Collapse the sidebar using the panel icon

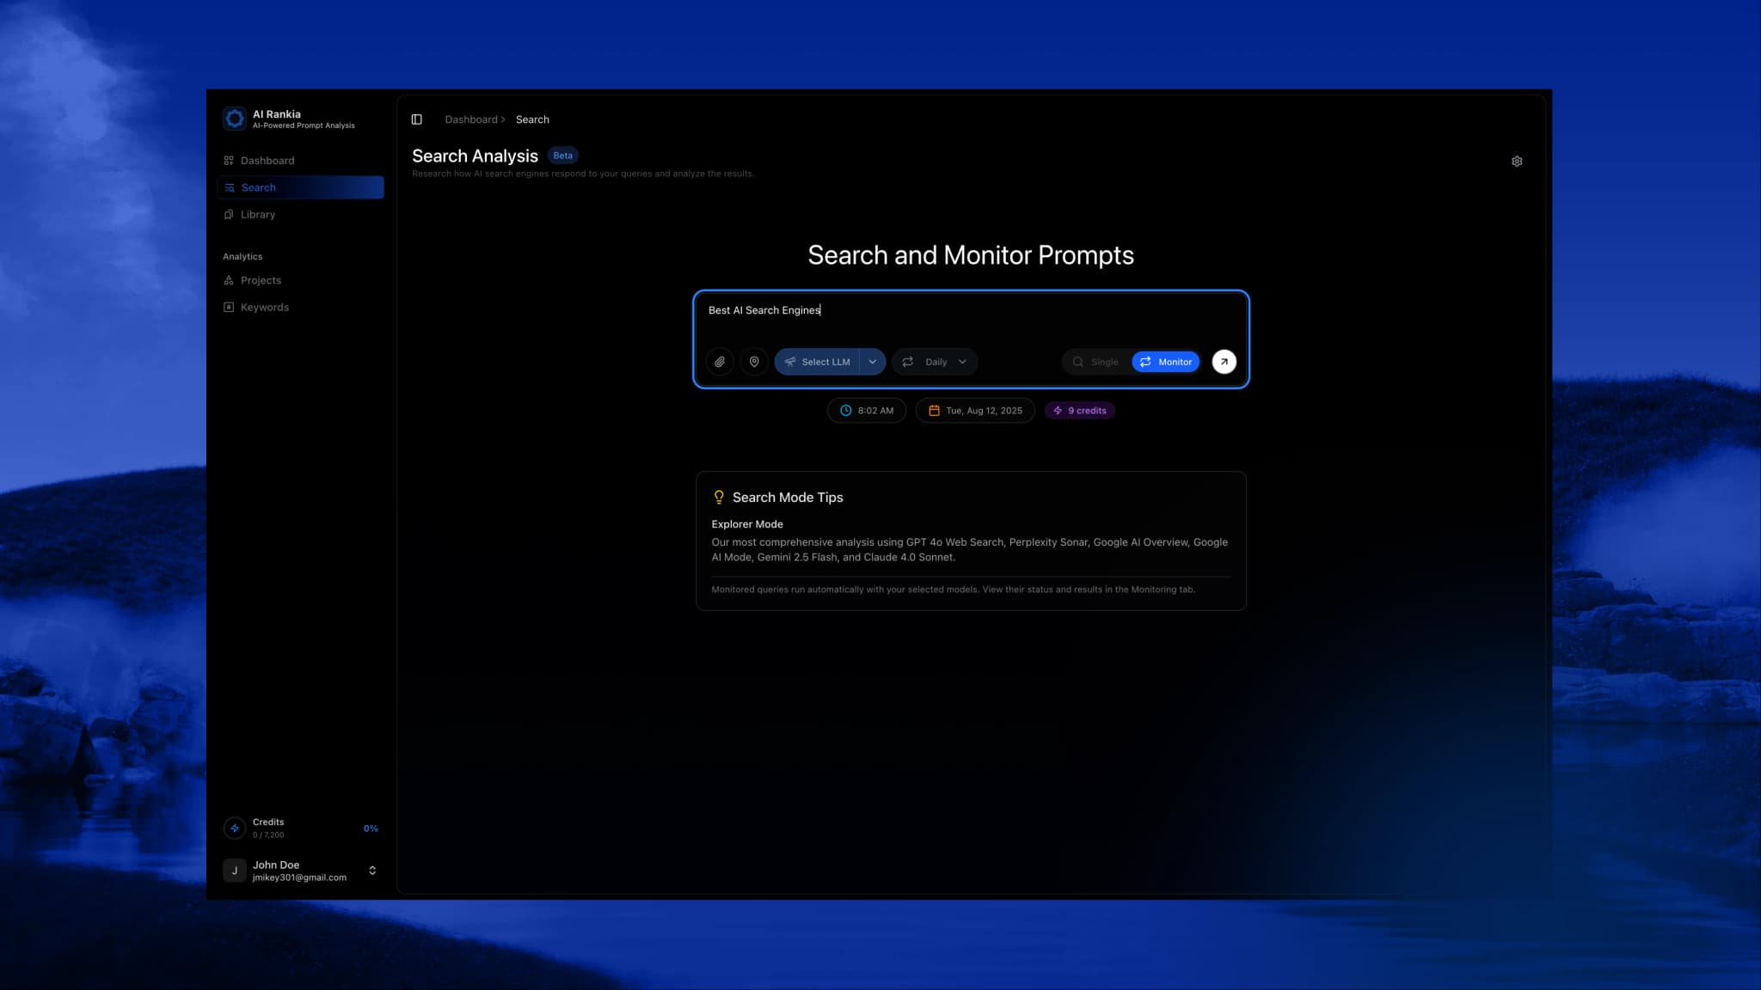click(418, 119)
